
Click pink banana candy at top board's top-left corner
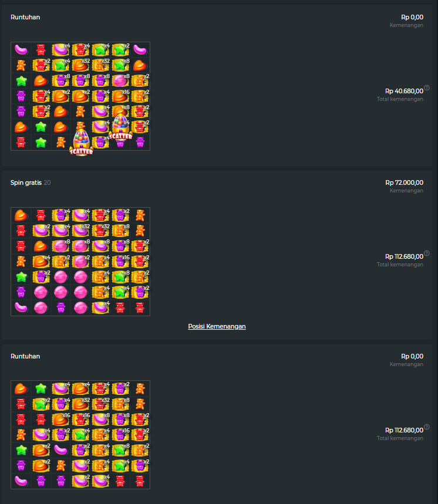click(21, 50)
